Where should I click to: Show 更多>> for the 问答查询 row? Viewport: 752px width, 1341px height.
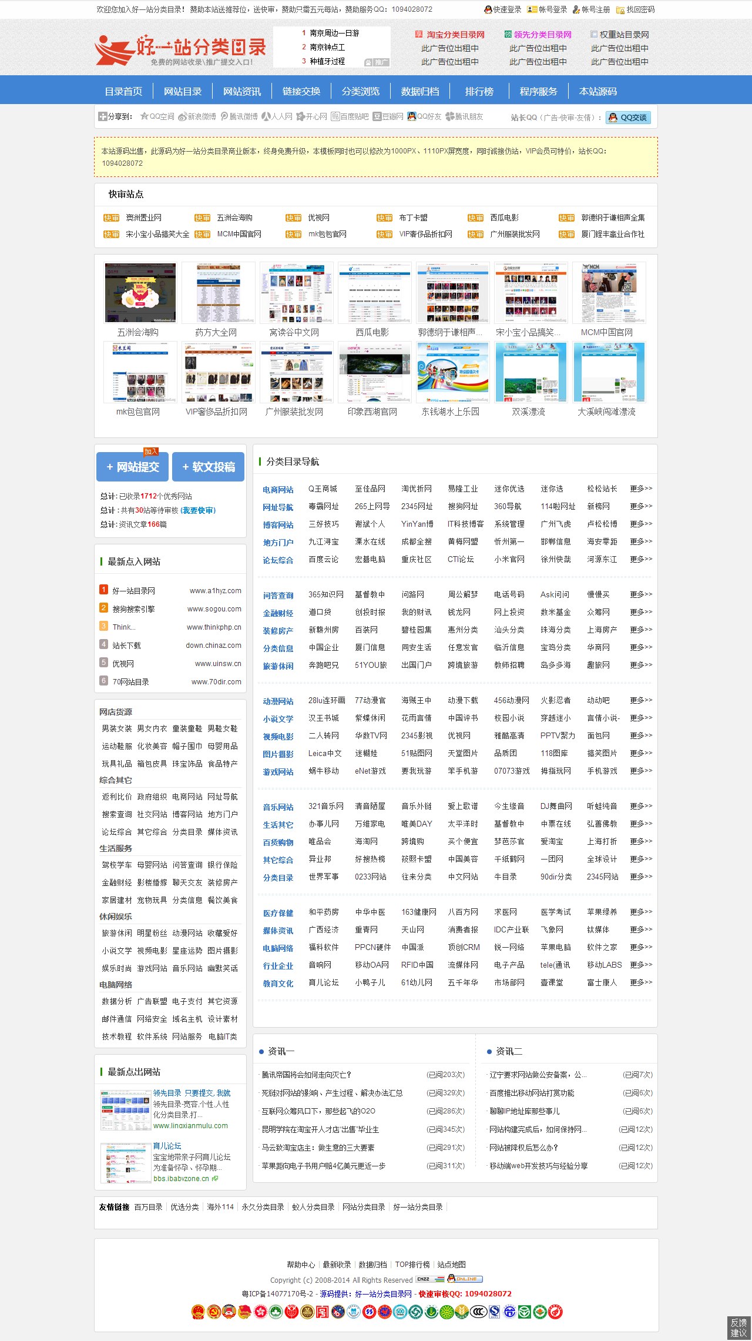pos(641,594)
